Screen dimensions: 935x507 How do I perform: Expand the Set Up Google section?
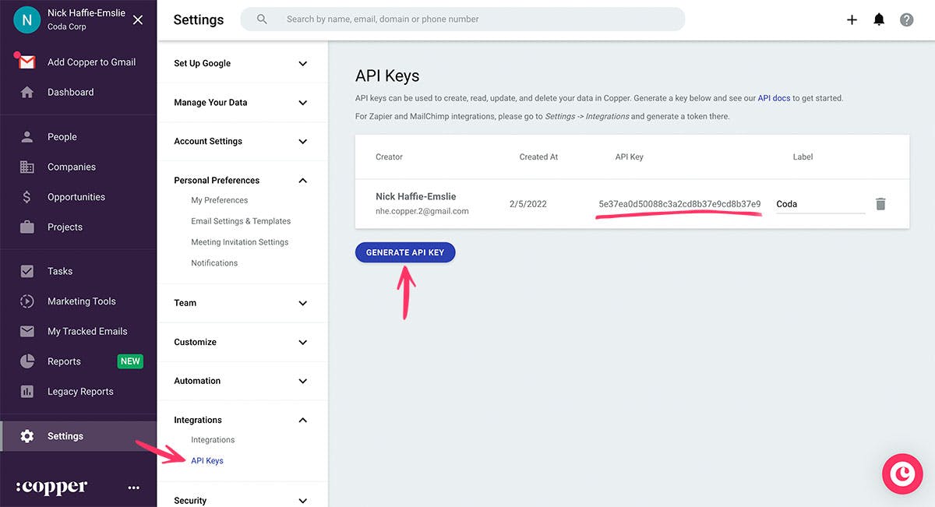[242, 63]
